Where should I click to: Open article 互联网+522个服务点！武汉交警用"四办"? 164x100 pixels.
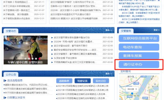pos(74,6)
